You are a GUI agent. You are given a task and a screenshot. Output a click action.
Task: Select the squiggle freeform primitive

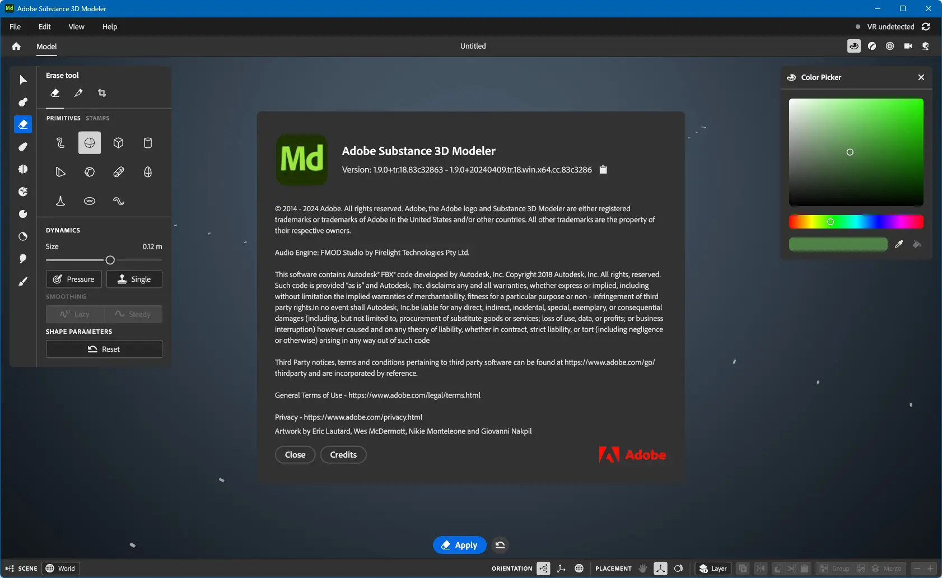pyautogui.click(x=60, y=143)
